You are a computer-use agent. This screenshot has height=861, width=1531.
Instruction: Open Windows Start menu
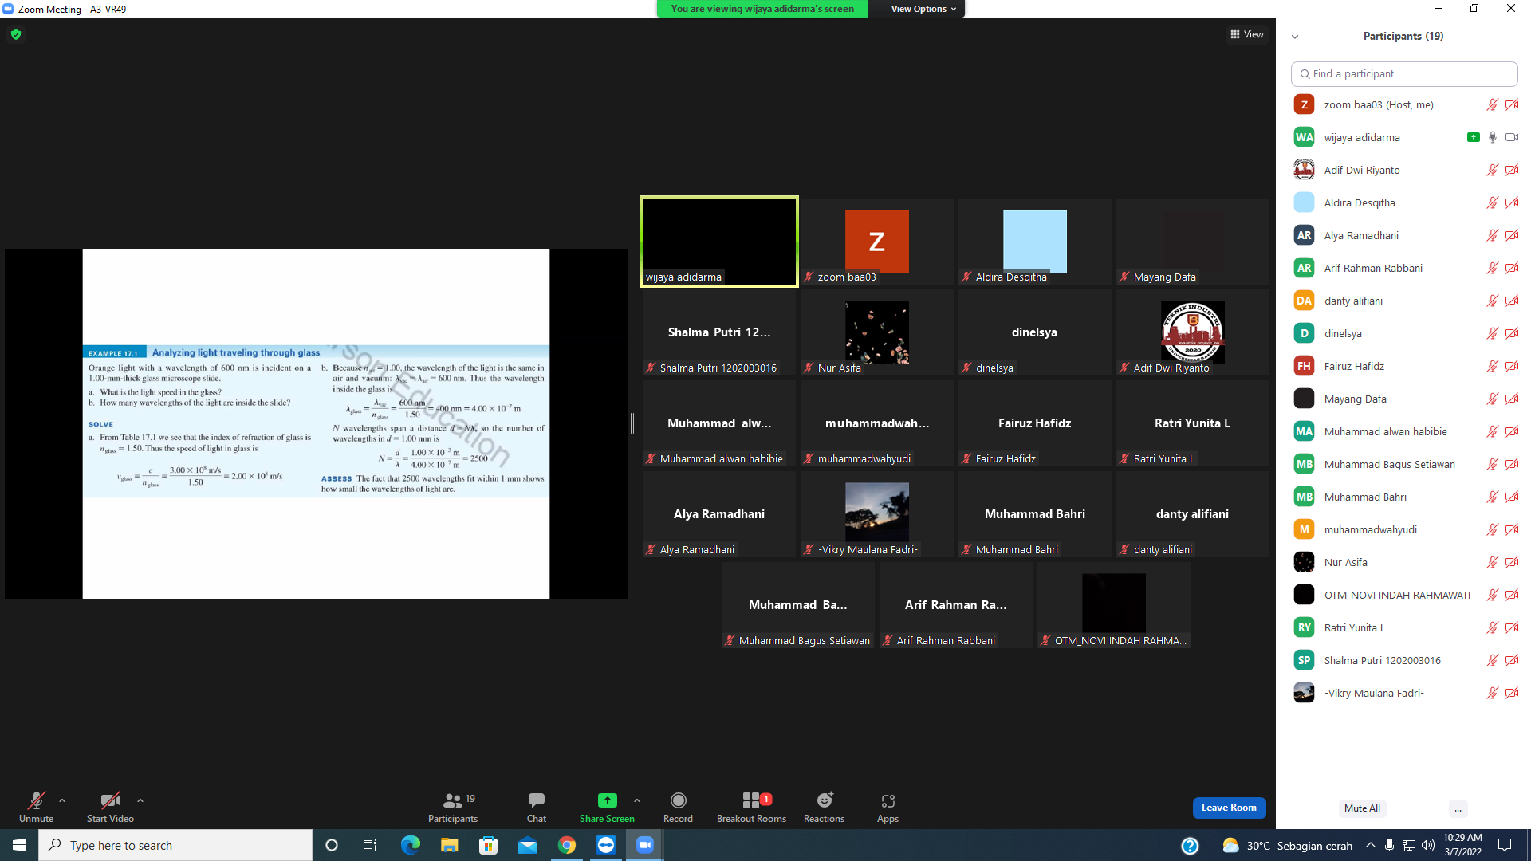coord(19,845)
